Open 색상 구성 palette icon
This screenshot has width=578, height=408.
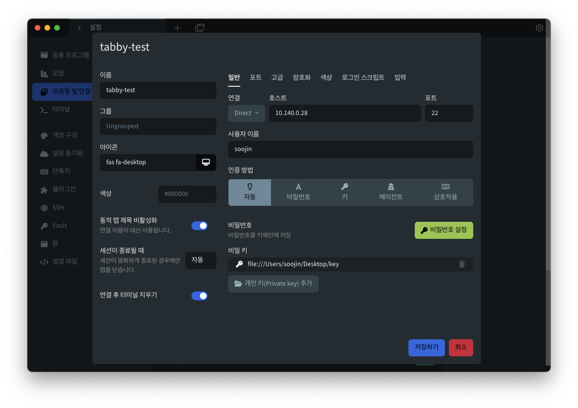(x=44, y=135)
